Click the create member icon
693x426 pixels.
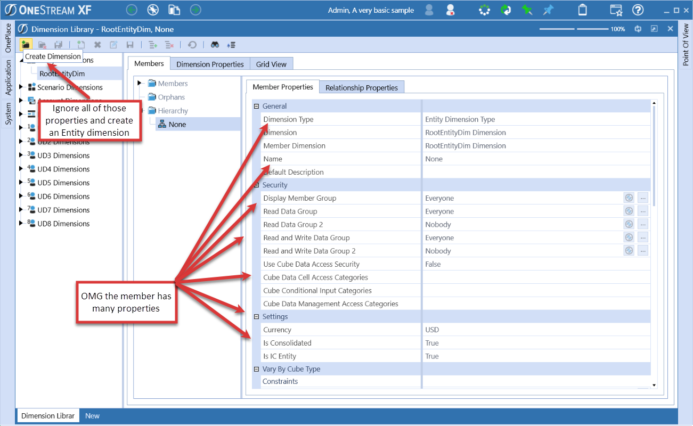point(80,45)
